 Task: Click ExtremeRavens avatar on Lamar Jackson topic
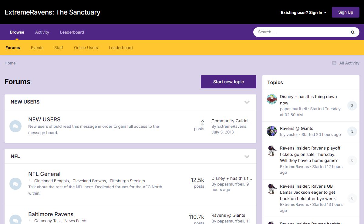pyautogui.click(x=271, y=189)
